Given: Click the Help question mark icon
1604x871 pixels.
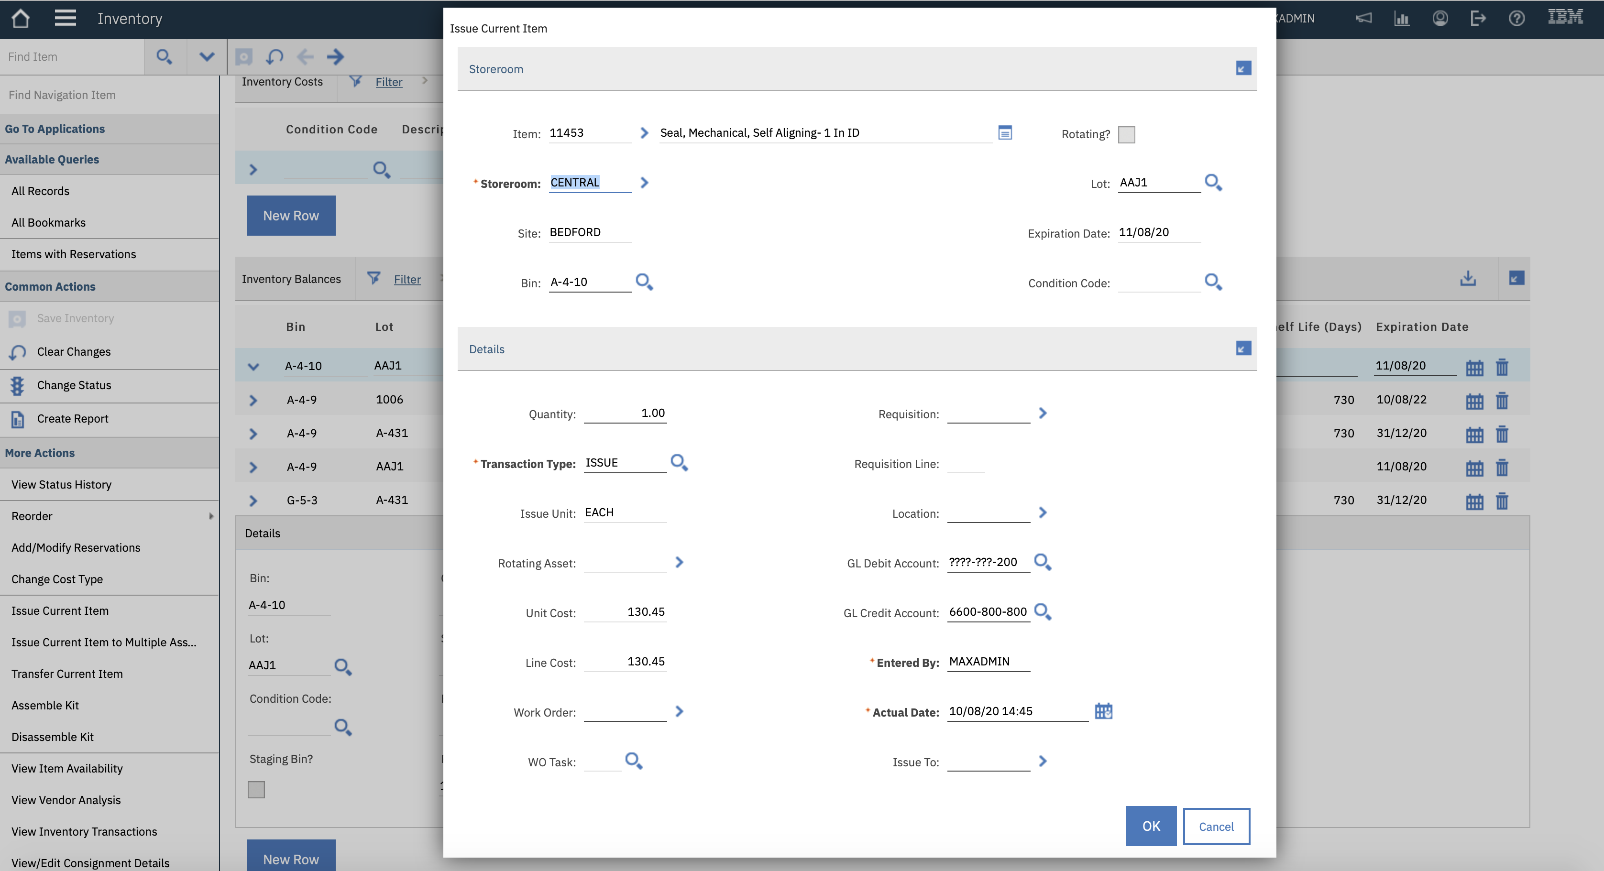Looking at the screenshot, I should (x=1516, y=18).
